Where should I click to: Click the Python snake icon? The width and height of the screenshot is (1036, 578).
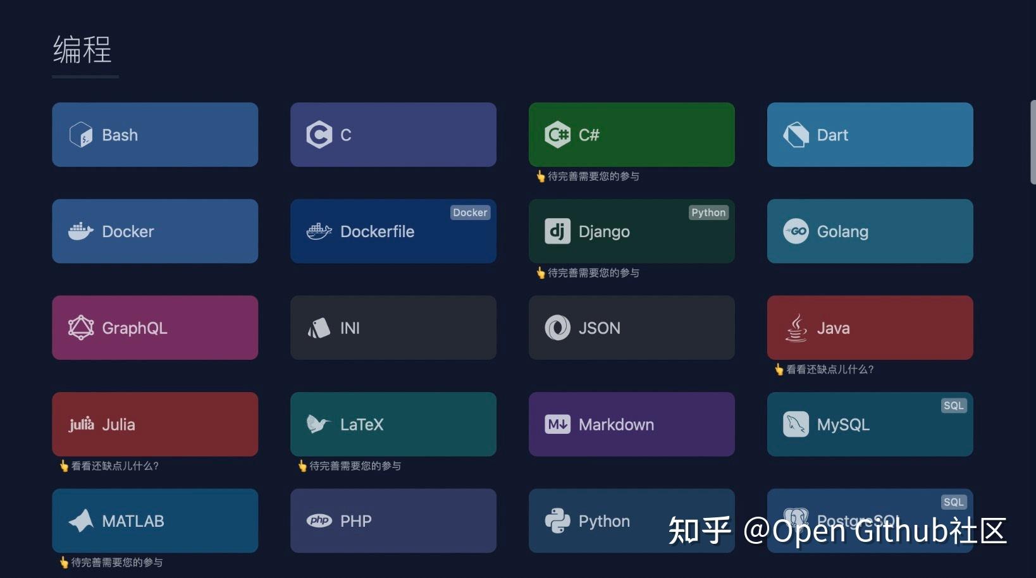[557, 520]
